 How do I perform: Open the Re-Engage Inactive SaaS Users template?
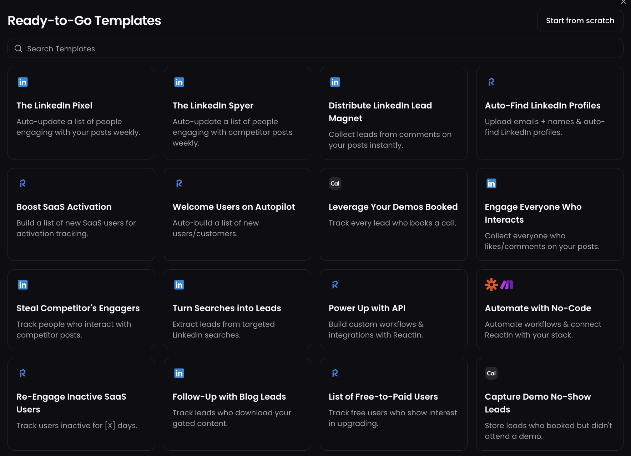[81, 404]
